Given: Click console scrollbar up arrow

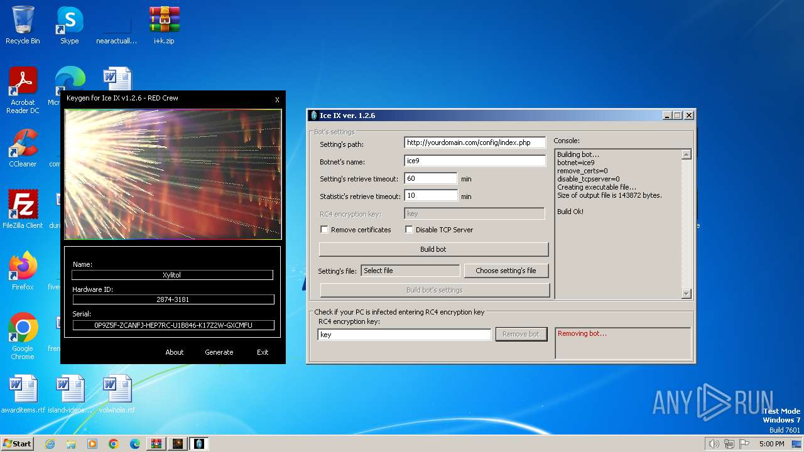Looking at the screenshot, I should click(x=686, y=154).
